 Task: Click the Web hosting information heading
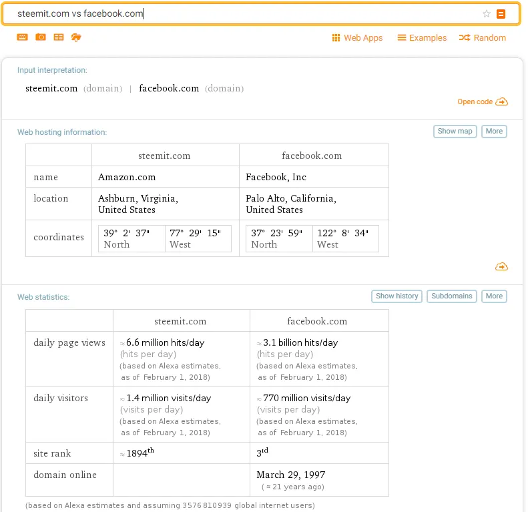tap(62, 132)
